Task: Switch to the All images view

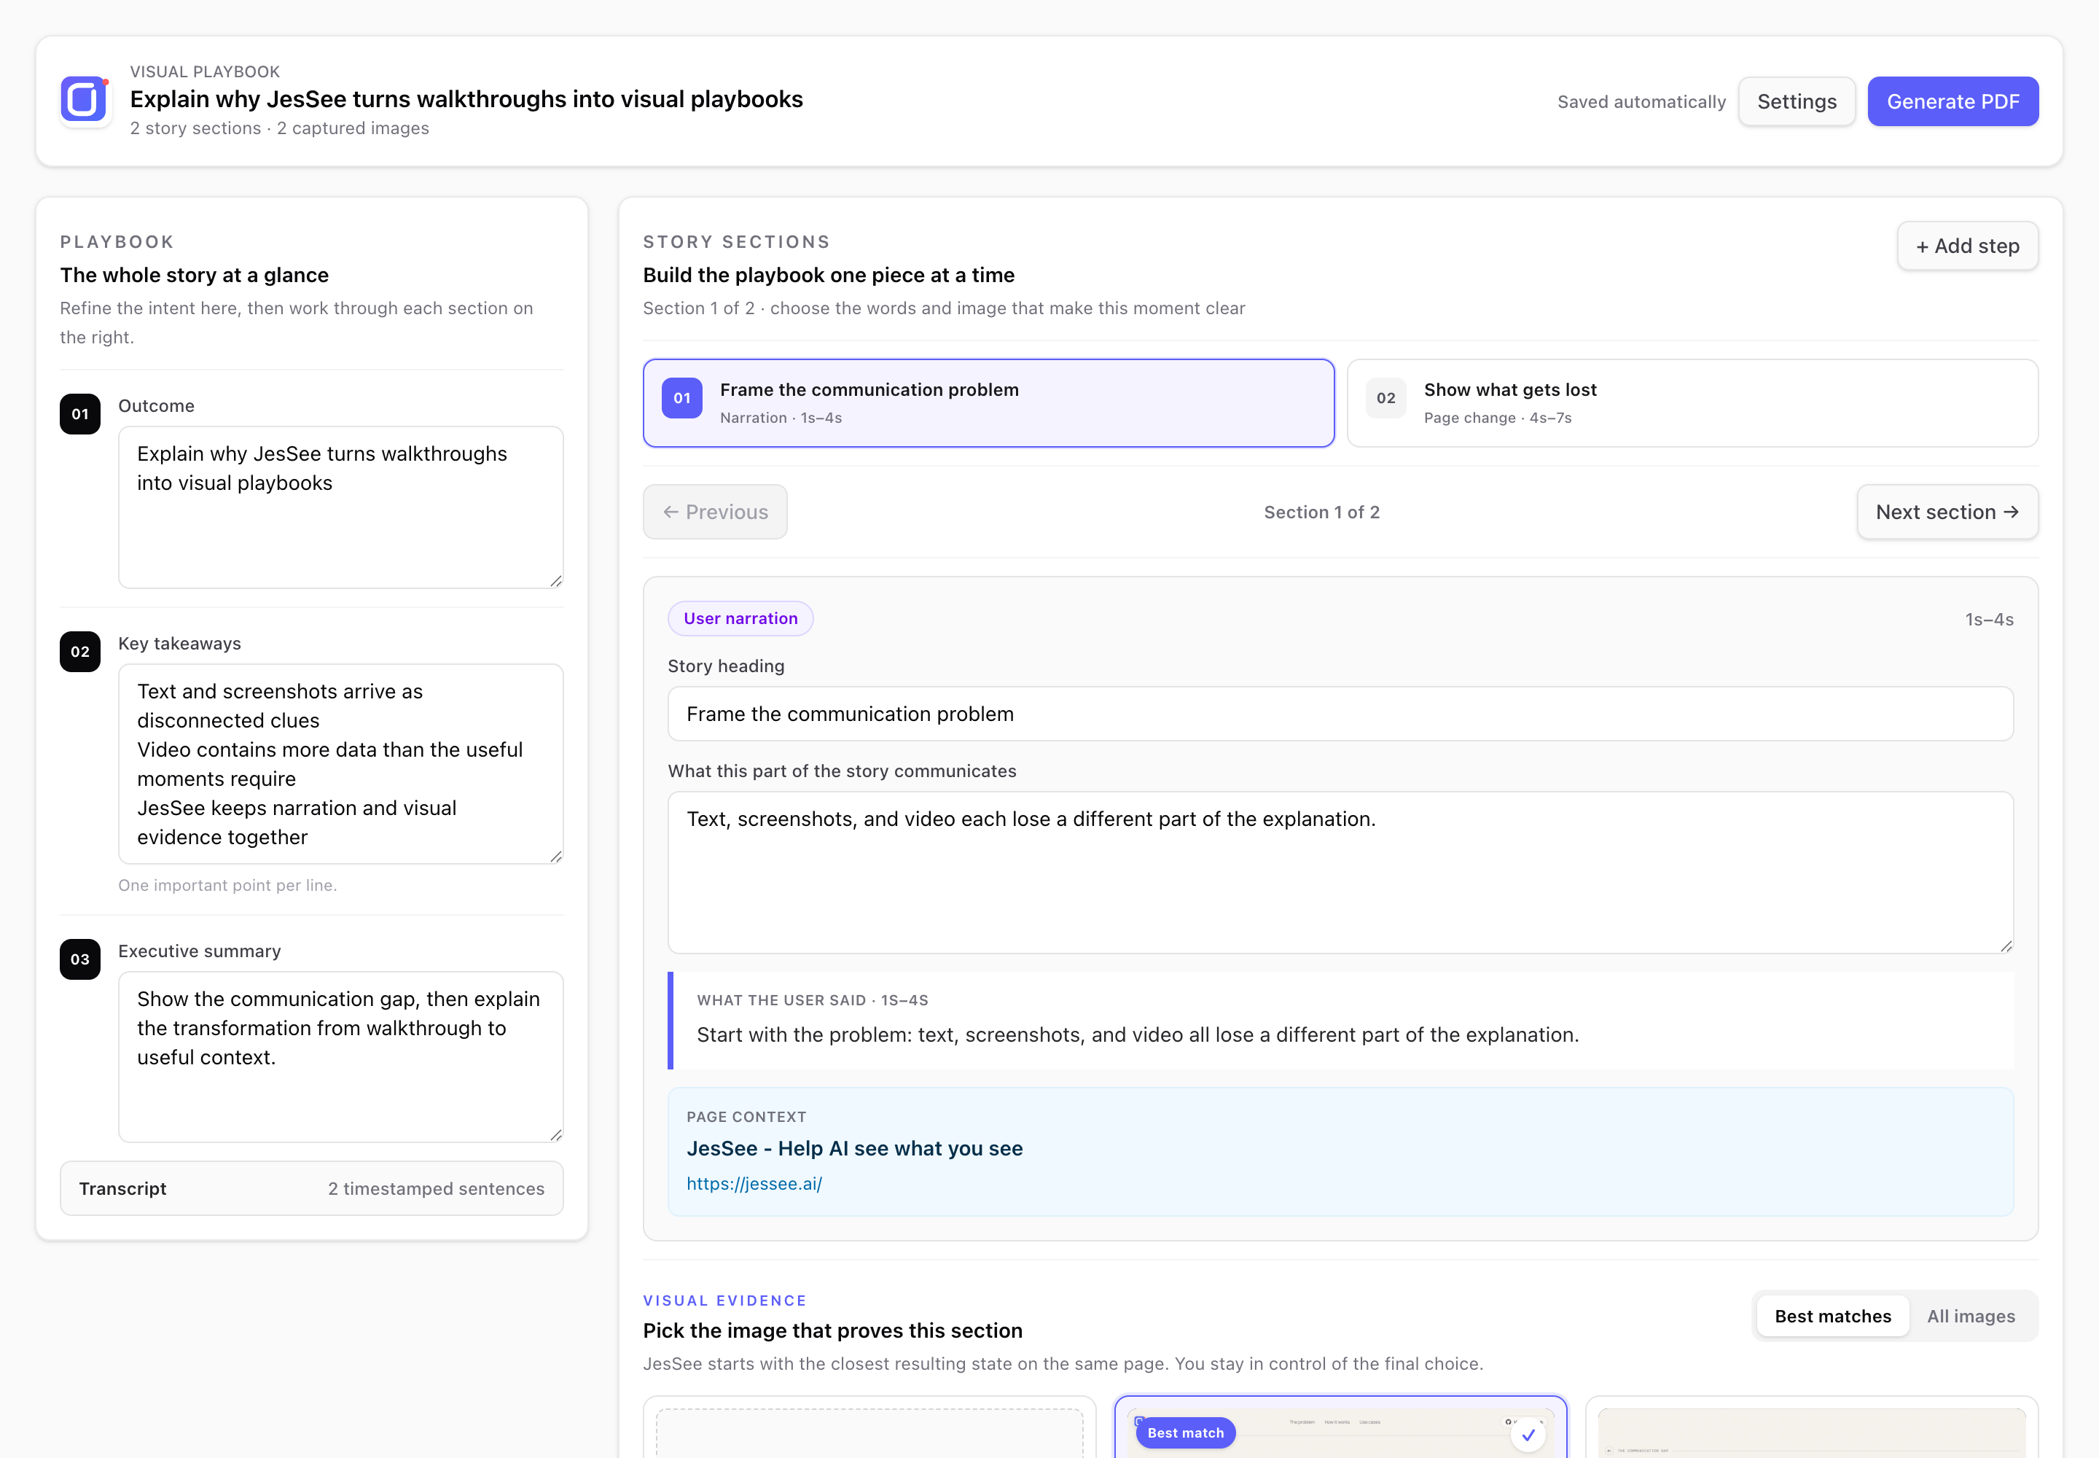Action: coord(1970,1316)
